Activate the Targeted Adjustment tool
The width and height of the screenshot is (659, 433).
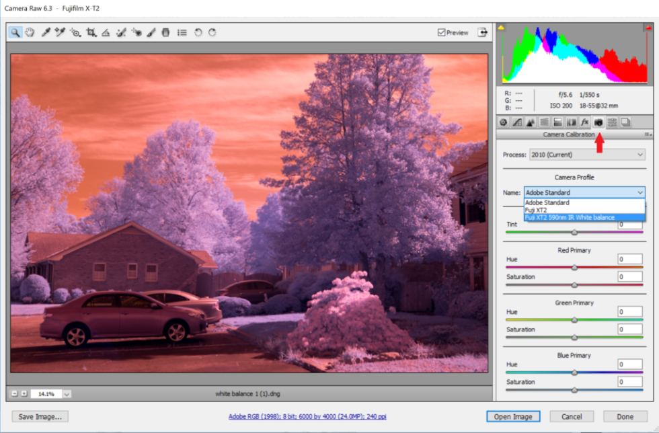click(75, 32)
